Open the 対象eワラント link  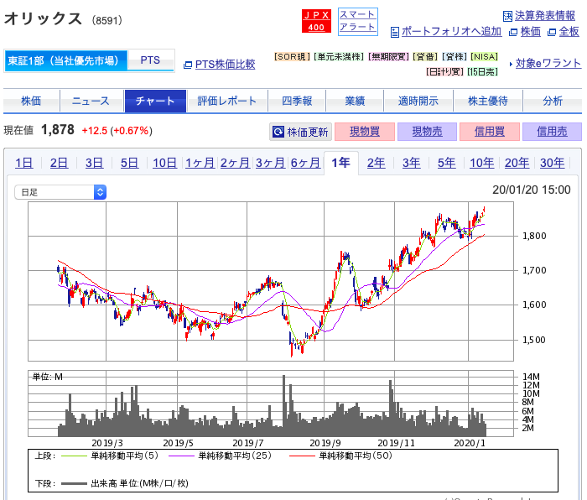click(548, 63)
